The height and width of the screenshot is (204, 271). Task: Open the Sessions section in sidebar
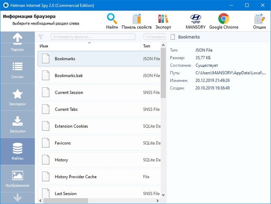17,70
